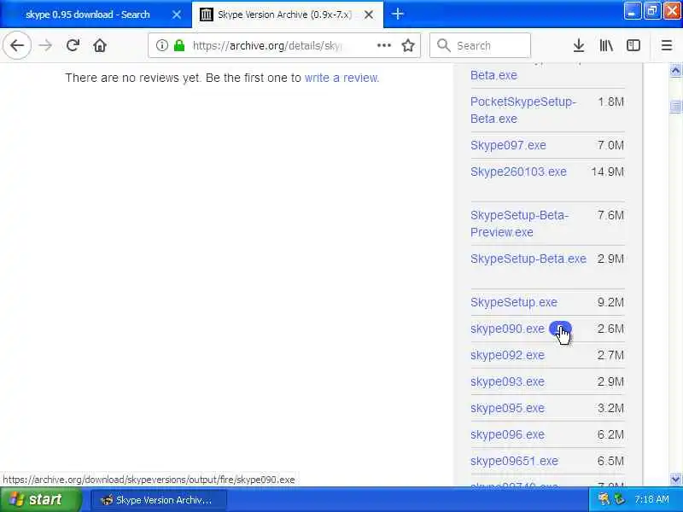
Task: Click the 3.2M size of skype095.exe
Action: pos(610,408)
